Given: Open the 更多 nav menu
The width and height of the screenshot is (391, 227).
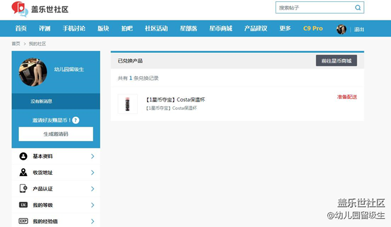Looking at the screenshot, I should (x=285, y=28).
